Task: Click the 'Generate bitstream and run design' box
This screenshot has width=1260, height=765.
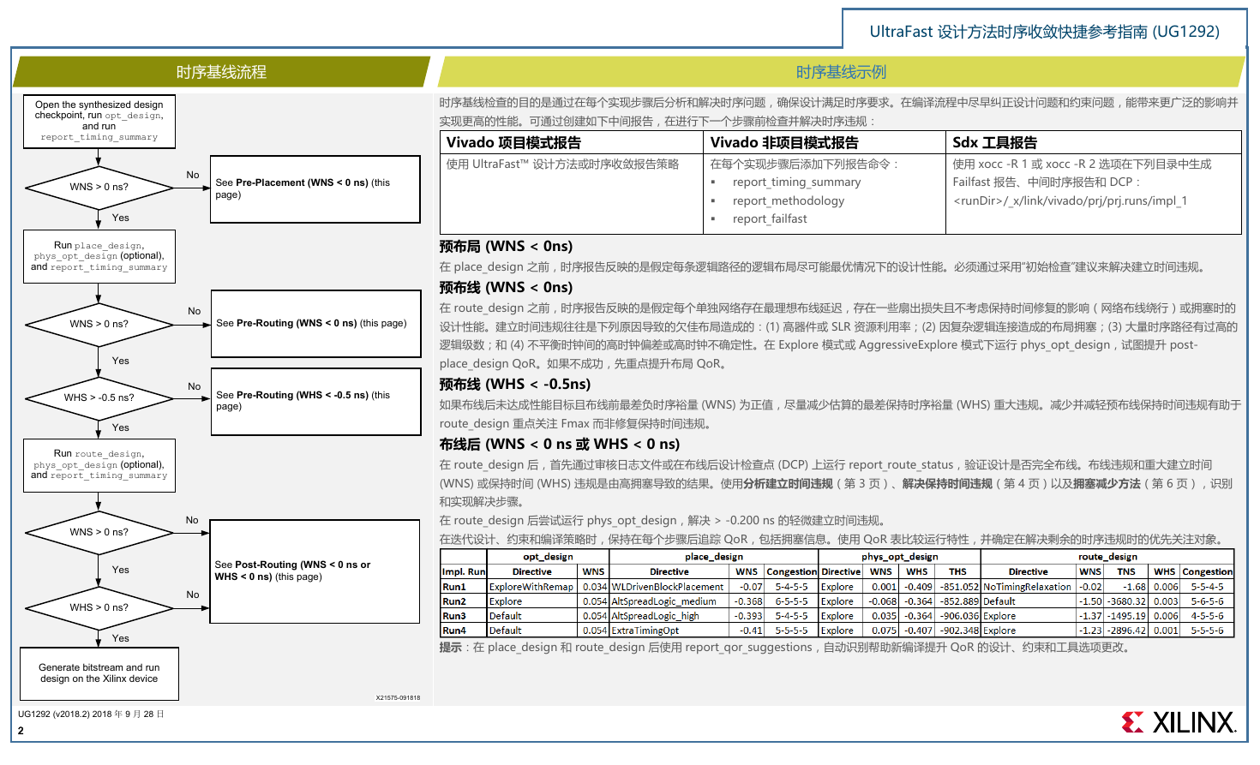Action: coord(99,673)
